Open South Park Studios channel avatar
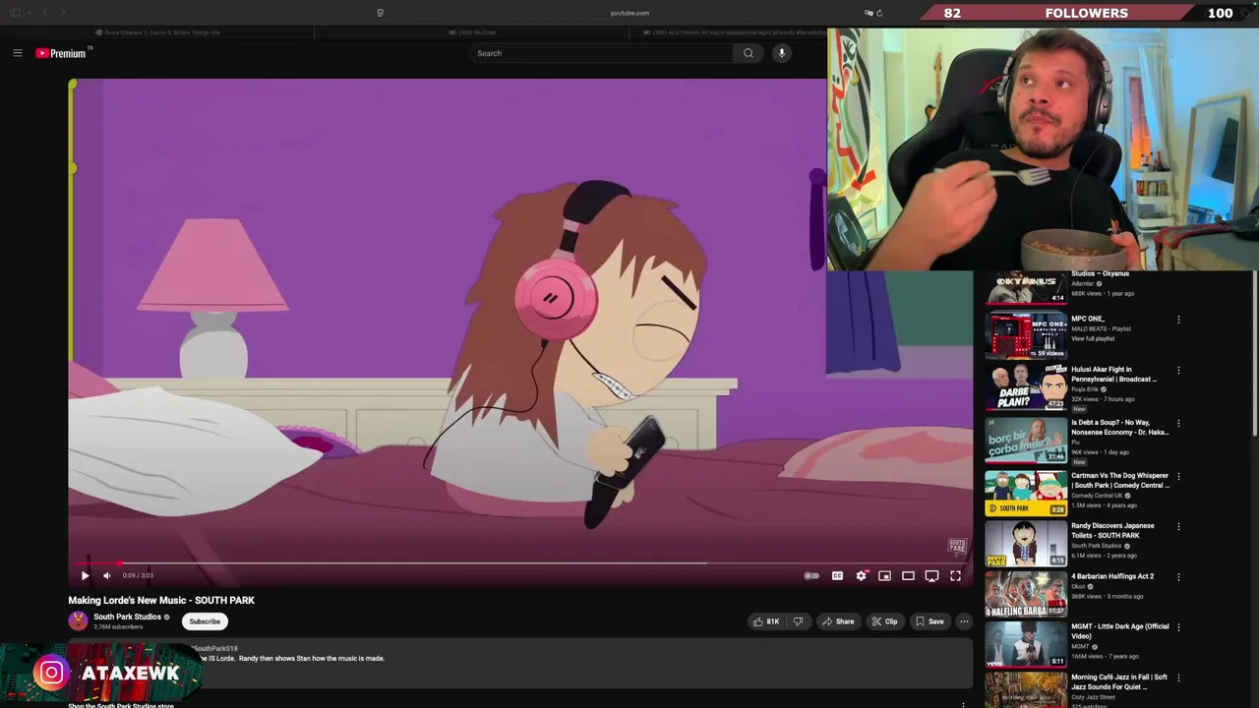The image size is (1259, 708). [78, 620]
